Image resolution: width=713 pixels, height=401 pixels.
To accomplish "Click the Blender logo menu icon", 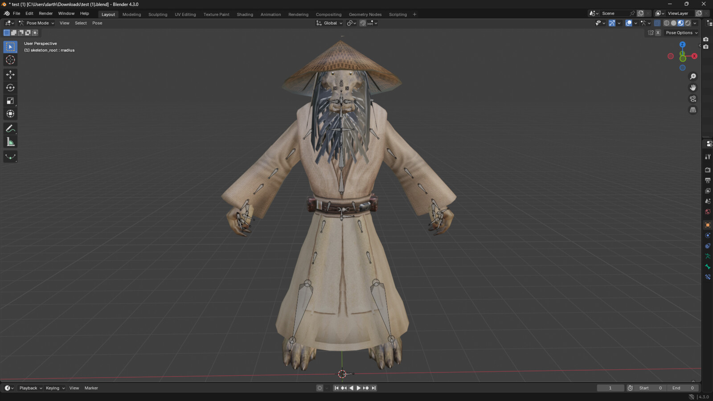I will [x=6, y=13].
